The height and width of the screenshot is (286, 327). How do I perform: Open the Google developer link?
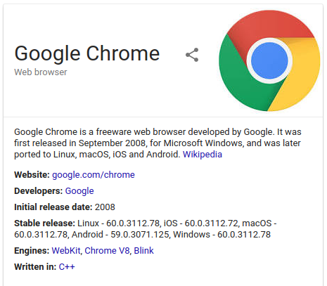pyautogui.click(x=79, y=191)
